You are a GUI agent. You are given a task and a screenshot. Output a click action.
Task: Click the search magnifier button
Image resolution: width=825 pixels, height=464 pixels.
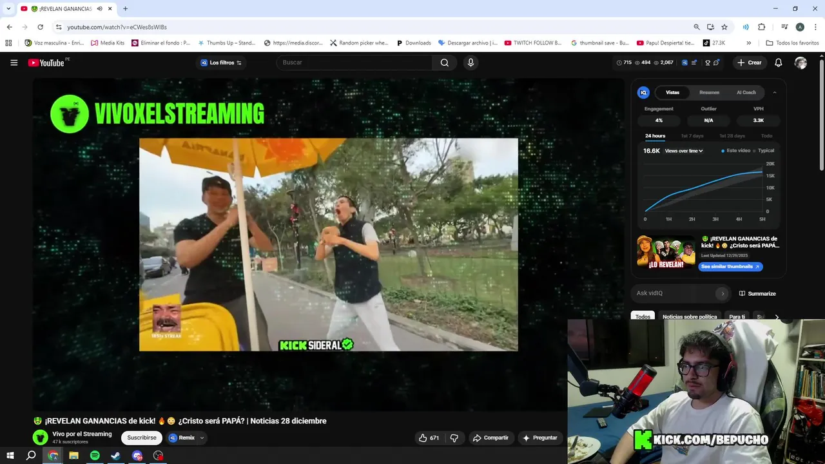point(445,63)
